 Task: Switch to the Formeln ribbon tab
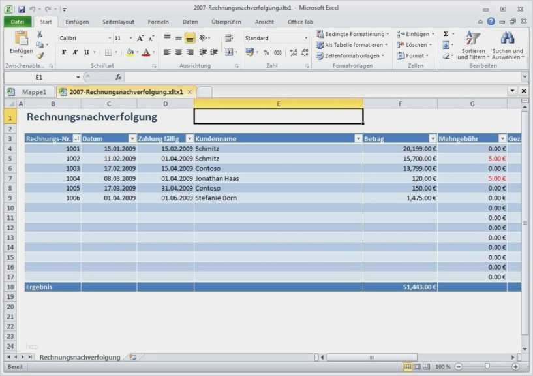point(158,22)
